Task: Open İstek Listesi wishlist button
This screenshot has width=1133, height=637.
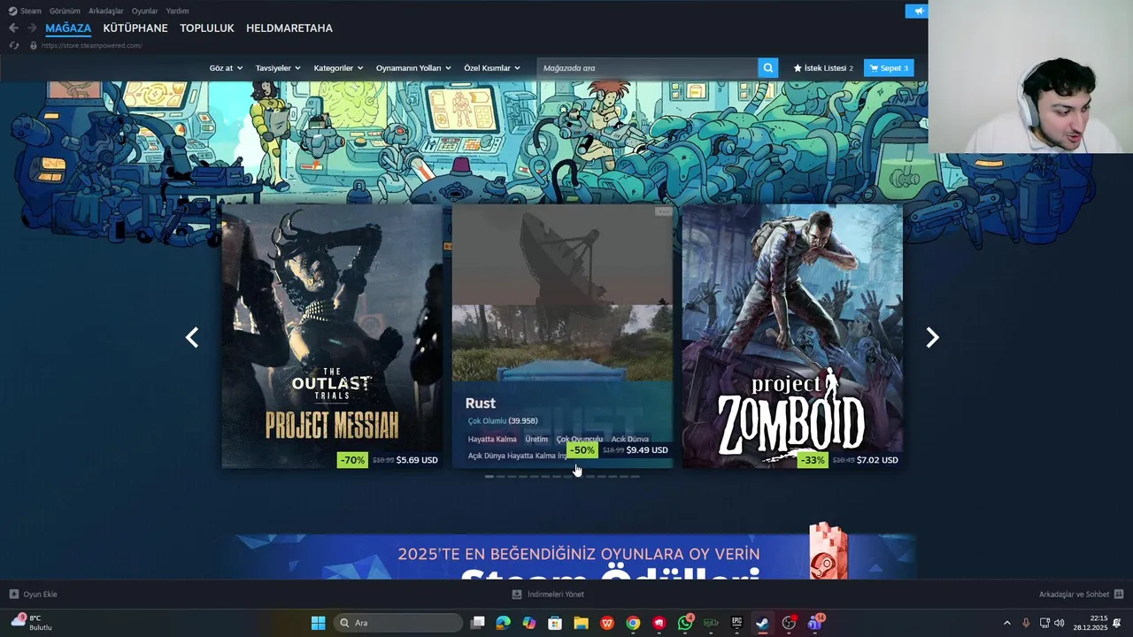Action: (x=823, y=68)
